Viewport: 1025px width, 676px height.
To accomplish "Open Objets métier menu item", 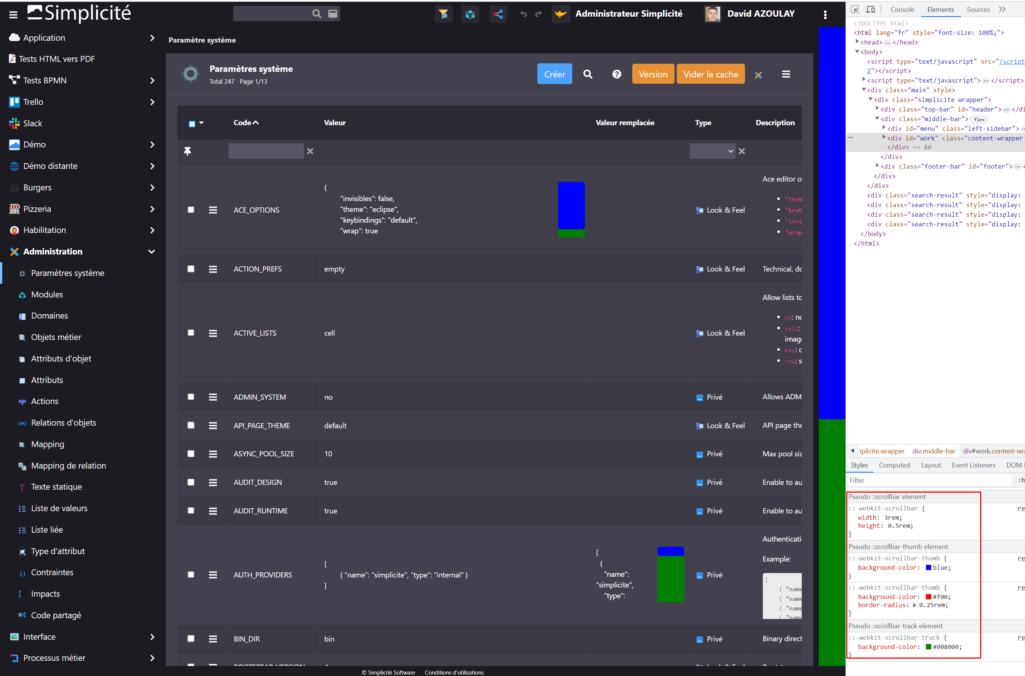I will (56, 337).
